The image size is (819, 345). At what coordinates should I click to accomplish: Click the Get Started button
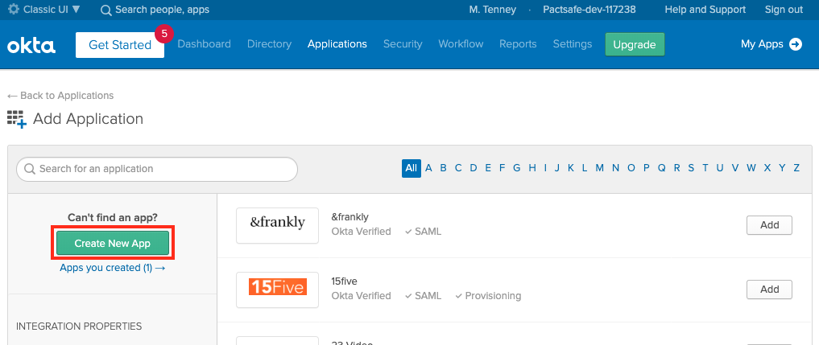coord(120,45)
